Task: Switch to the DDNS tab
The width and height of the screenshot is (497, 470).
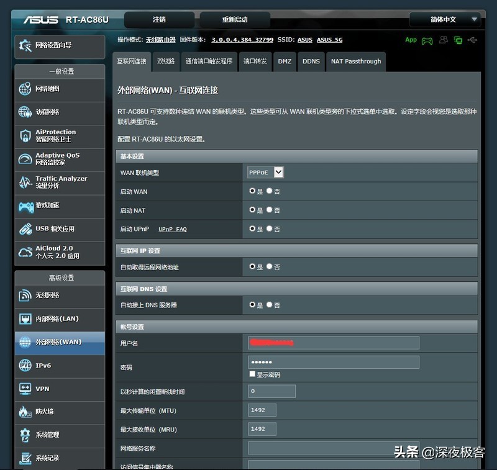Action: [311, 61]
